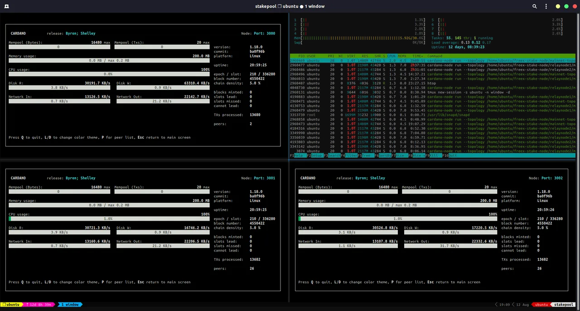This screenshot has height=311, width=580.
Task: Click Port: 3002 node label
Action: tap(552, 178)
